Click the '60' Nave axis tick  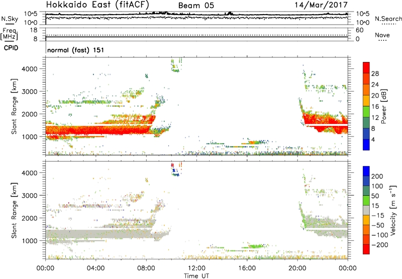point(359,30)
